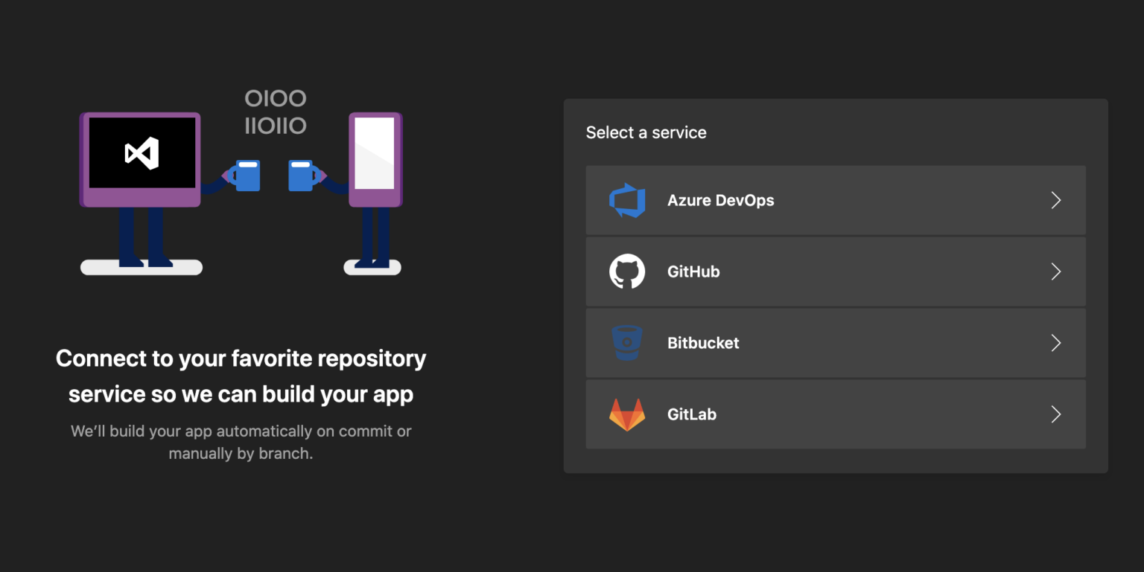Image resolution: width=1144 pixels, height=572 pixels.
Task: Click the Azure DevOps logo icon
Action: (x=626, y=200)
